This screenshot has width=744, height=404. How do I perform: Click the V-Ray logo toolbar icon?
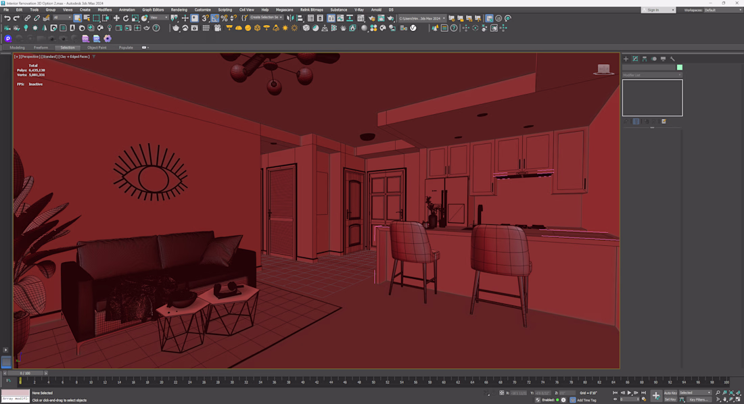pos(413,28)
